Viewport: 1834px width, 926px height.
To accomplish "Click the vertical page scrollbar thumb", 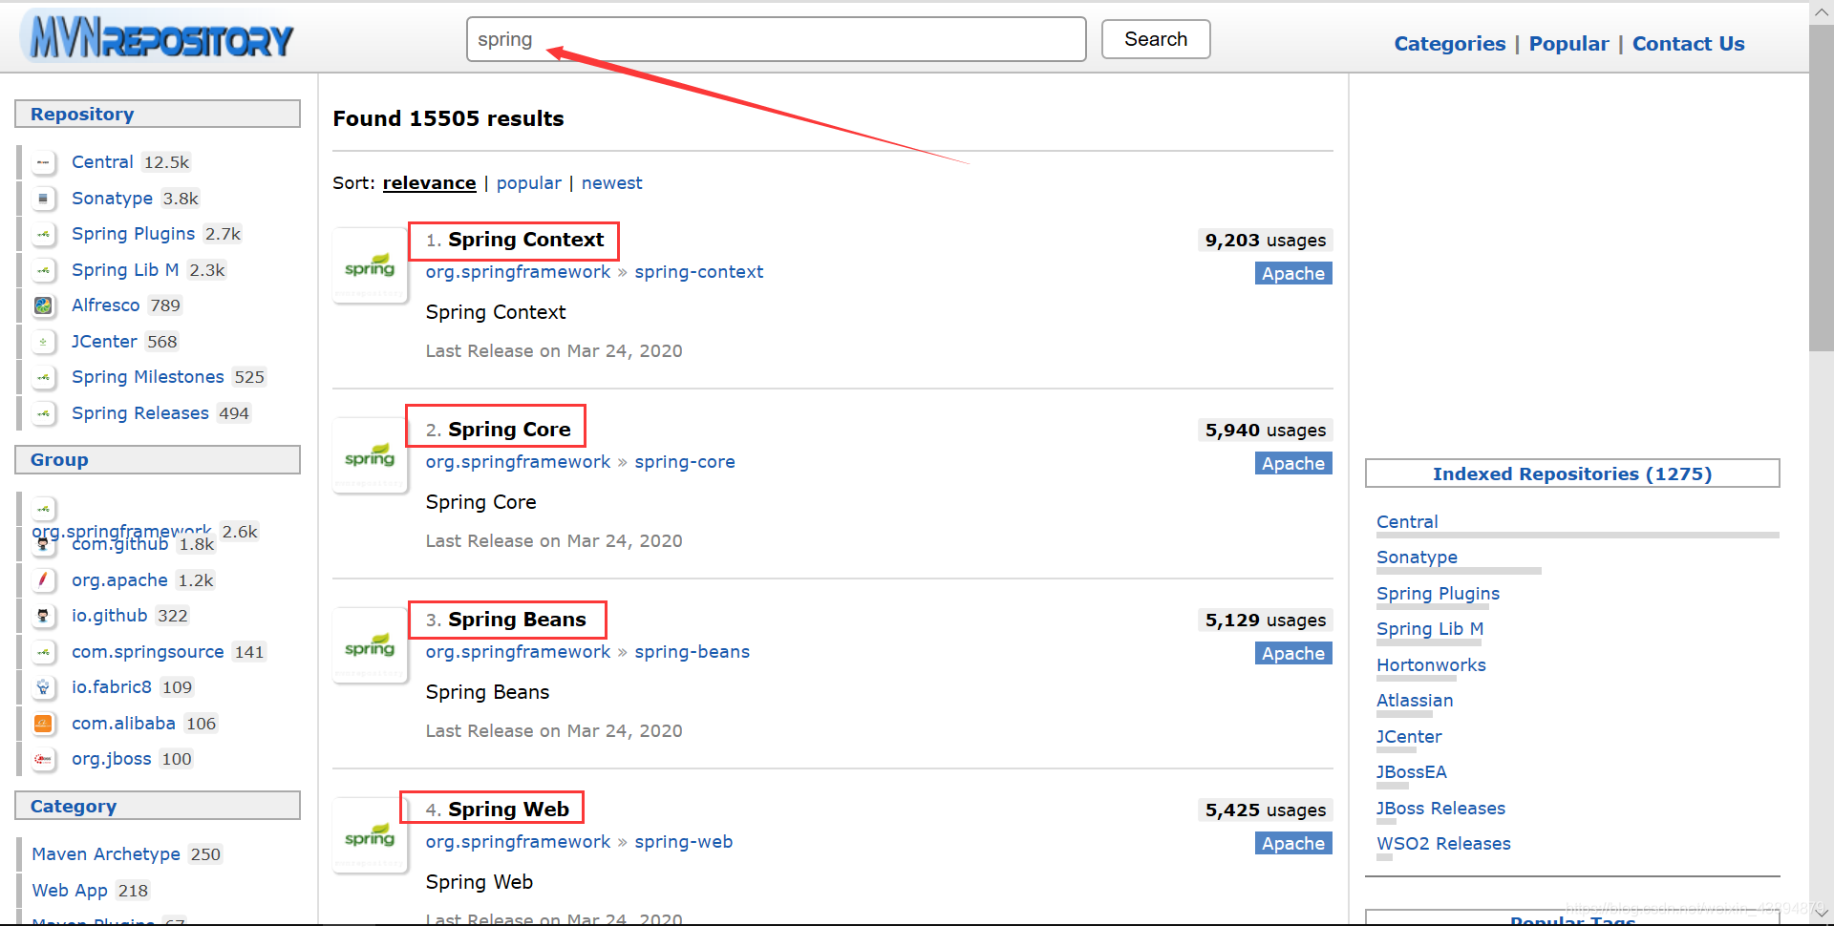I will (x=1822, y=188).
